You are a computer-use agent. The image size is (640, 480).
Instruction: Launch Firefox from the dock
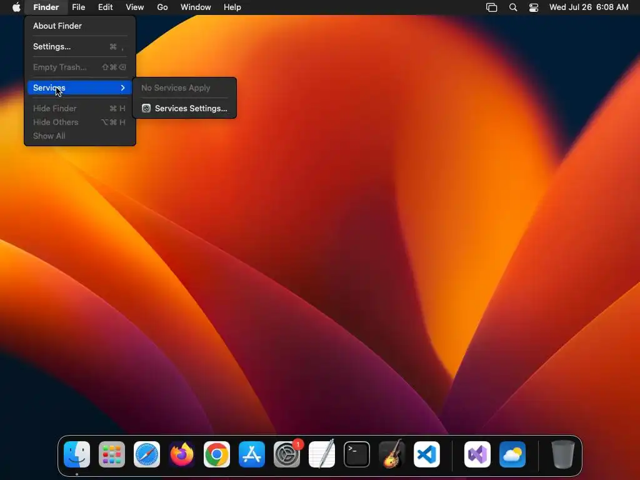182,454
